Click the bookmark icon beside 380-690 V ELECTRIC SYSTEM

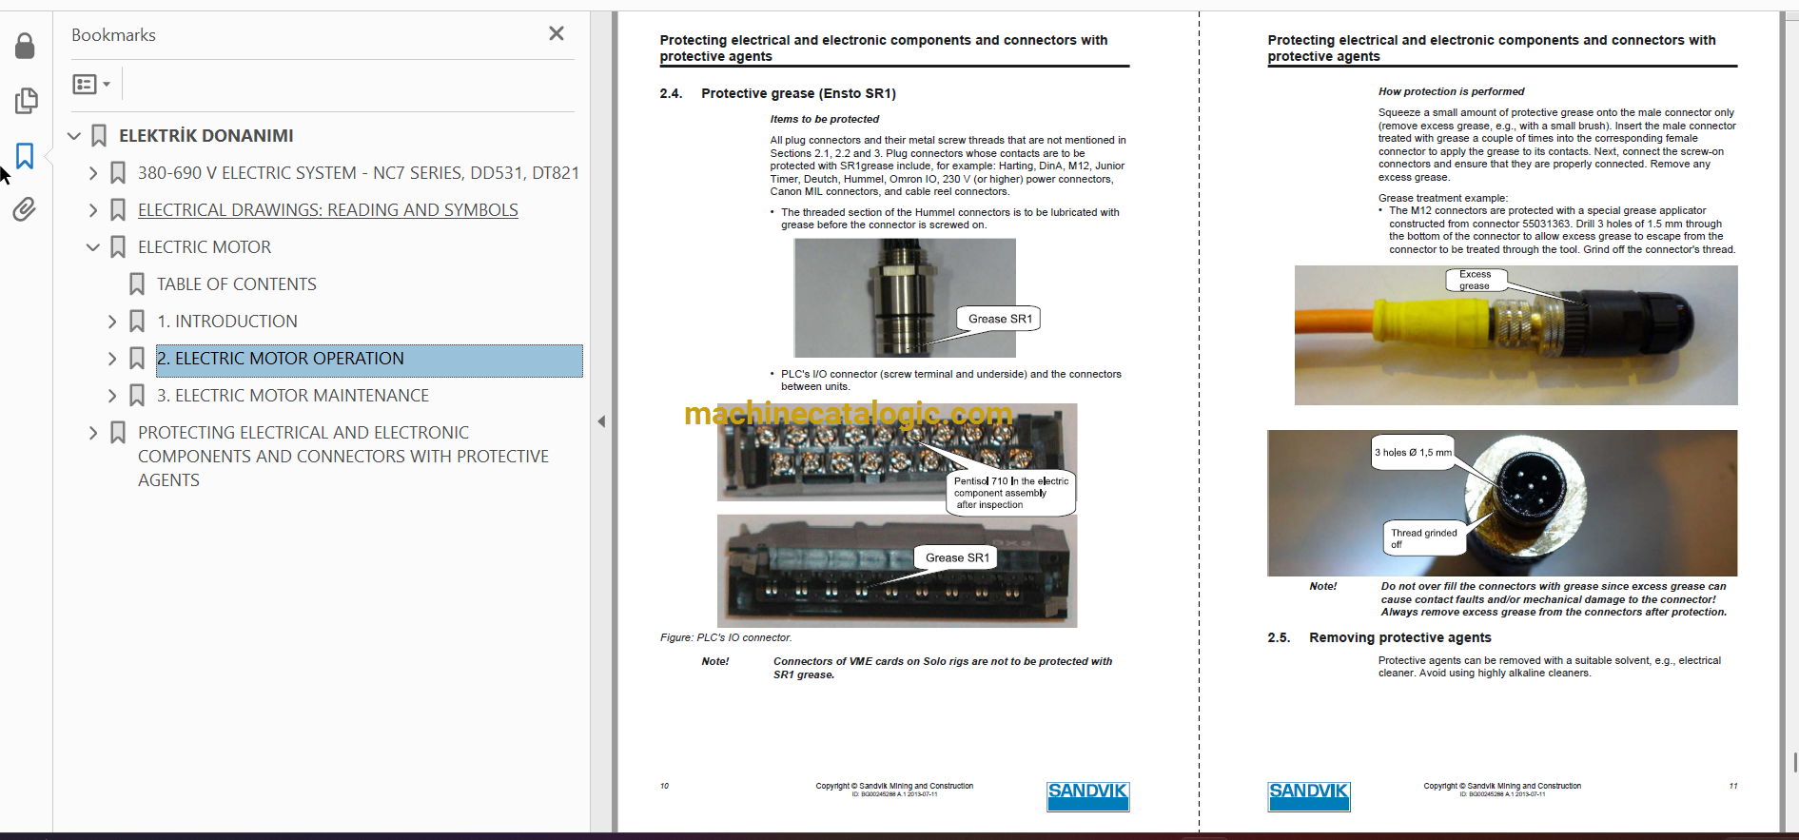tap(118, 173)
